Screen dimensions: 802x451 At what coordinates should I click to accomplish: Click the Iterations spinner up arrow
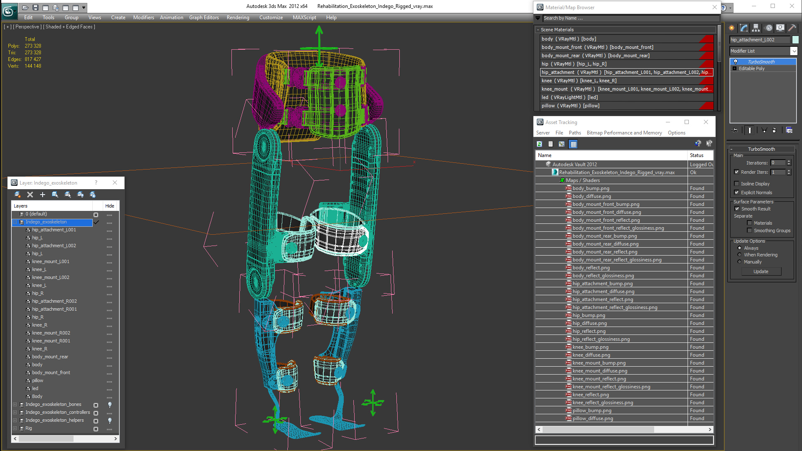(x=789, y=161)
